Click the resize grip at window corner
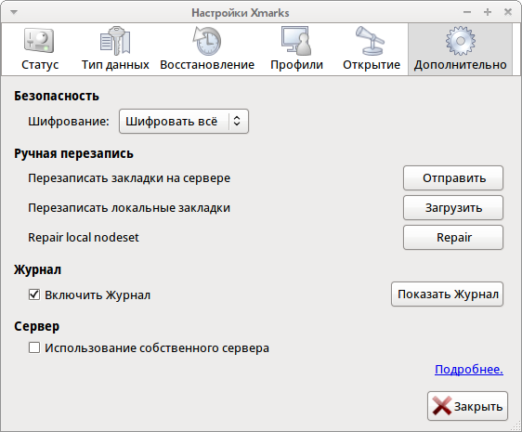This screenshot has width=522, height=432. click(516, 425)
